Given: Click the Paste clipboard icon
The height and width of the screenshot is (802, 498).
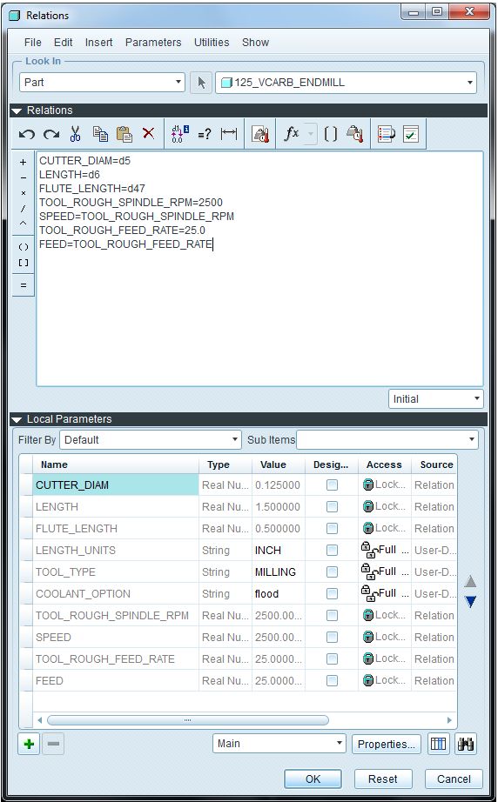Looking at the screenshot, I should click(124, 134).
